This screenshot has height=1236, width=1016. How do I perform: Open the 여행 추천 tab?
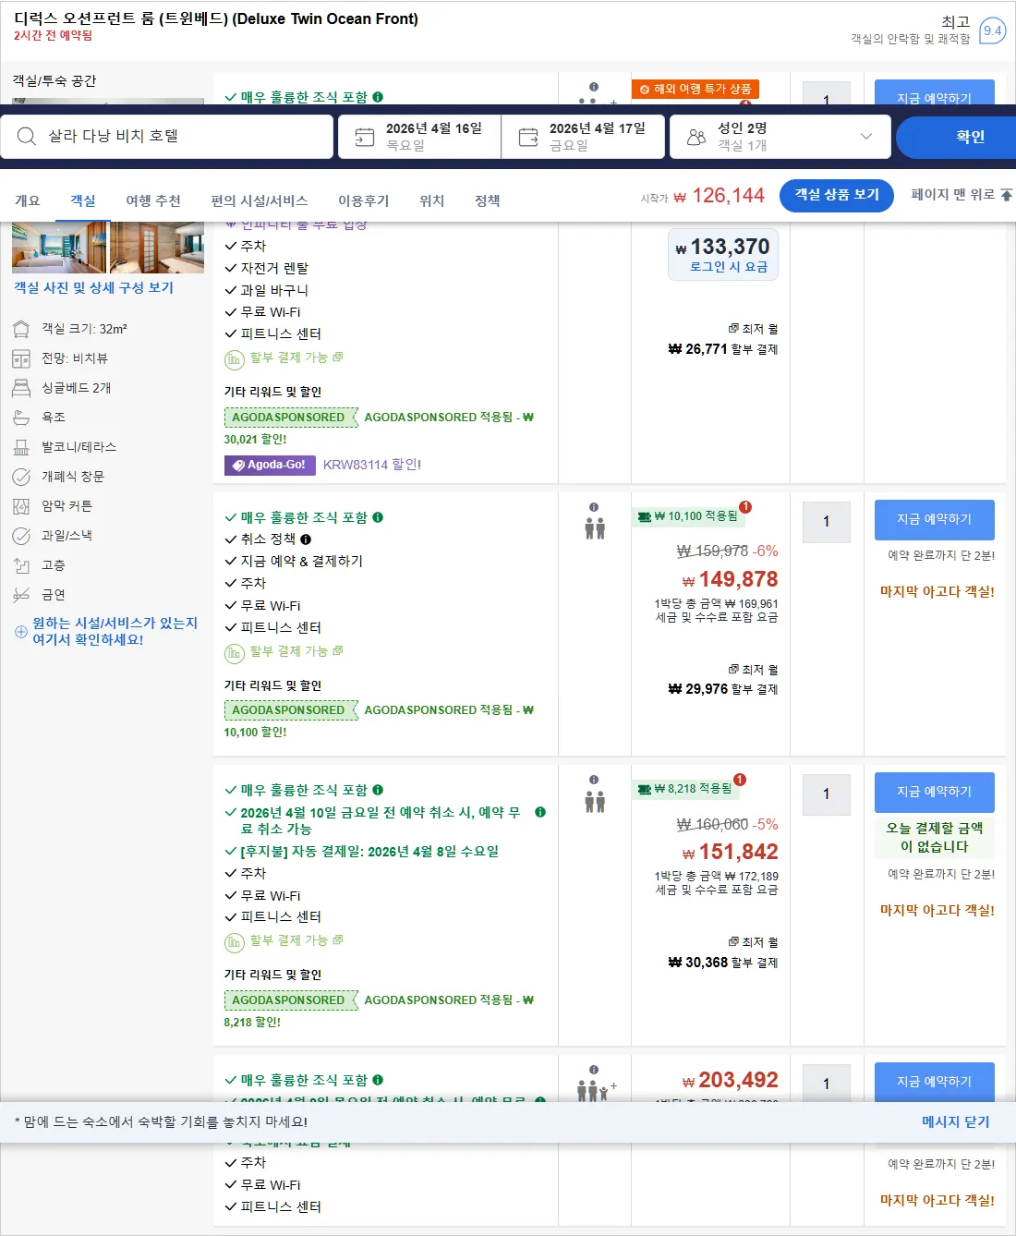click(x=153, y=200)
